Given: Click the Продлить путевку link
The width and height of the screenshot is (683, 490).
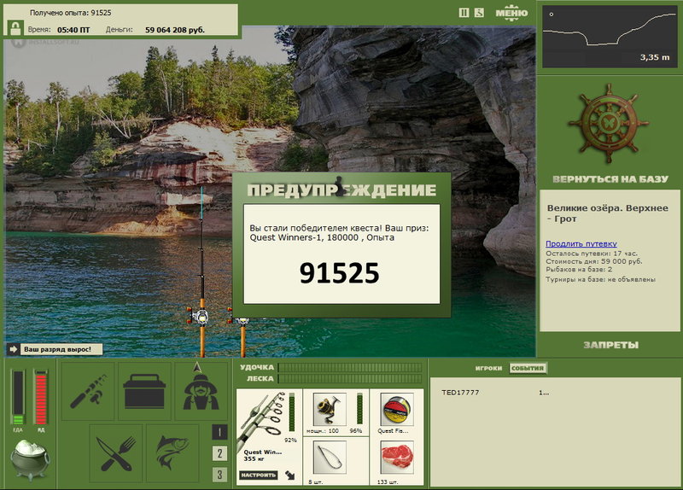Looking at the screenshot, I should (x=581, y=244).
